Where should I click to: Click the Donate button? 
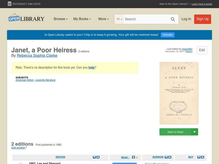pos(167,35)
